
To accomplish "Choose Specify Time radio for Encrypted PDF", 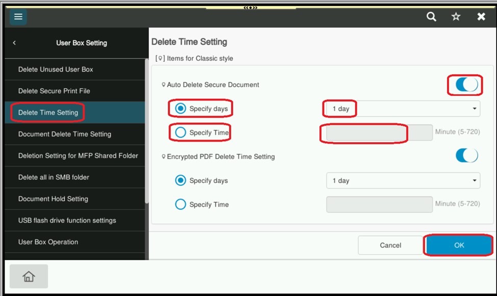I will pyautogui.click(x=181, y=204).
